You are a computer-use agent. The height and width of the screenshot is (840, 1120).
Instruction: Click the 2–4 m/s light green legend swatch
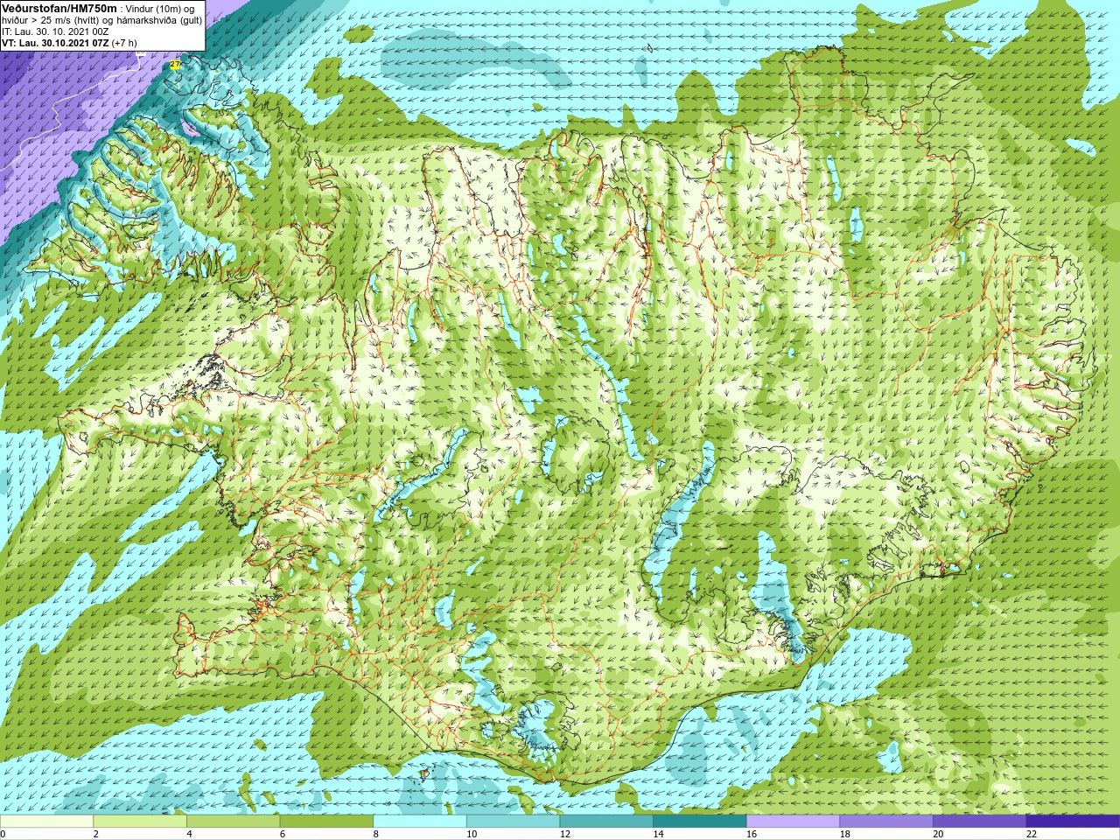click(x=140, y=822)
